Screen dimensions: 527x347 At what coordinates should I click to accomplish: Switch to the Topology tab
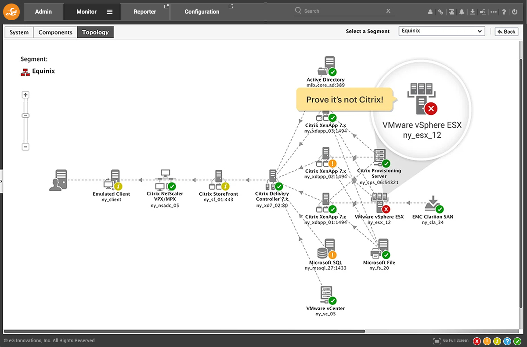[95, 32]
